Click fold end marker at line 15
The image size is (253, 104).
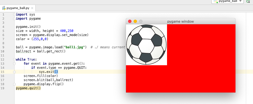click(x=14, y=72)
